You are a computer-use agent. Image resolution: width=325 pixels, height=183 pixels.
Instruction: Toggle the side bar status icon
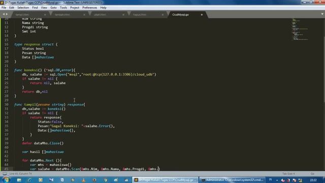point(5,174)
